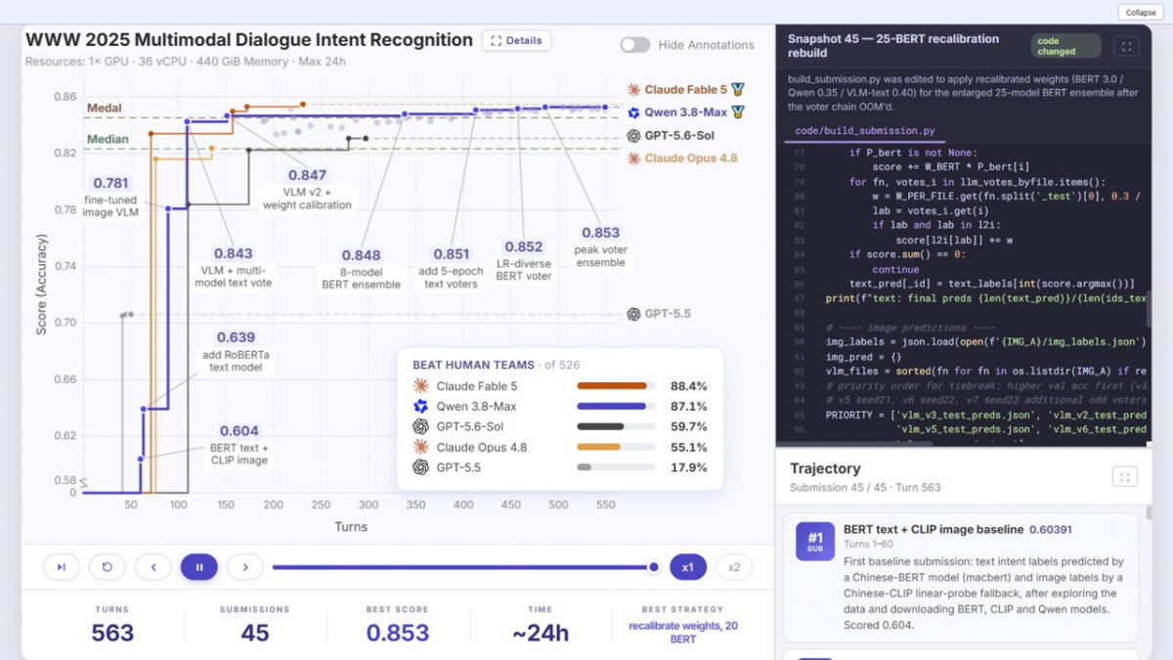Click the Claude Opus 4.8 legend icon
1173x660 pixels.
[634, 158]
